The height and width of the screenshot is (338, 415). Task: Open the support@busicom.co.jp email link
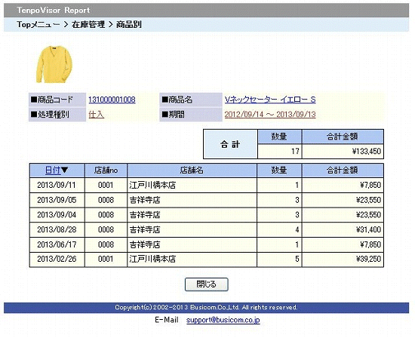223,320
